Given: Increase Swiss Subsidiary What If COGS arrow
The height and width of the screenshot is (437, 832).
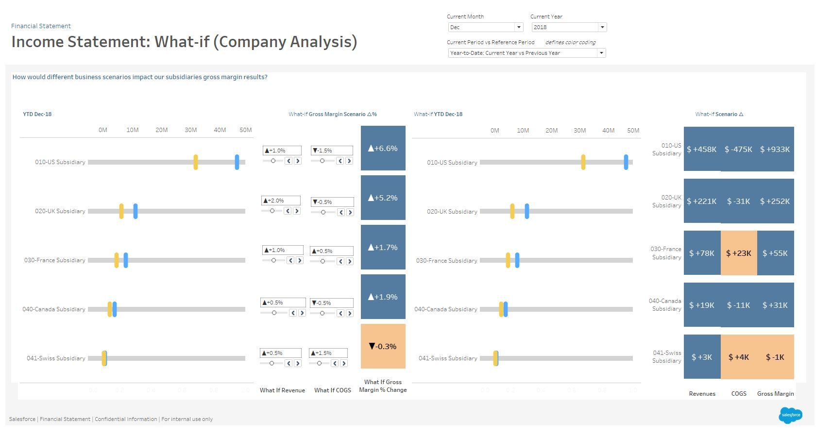Looking at the screenshot, I should [344, 363].
